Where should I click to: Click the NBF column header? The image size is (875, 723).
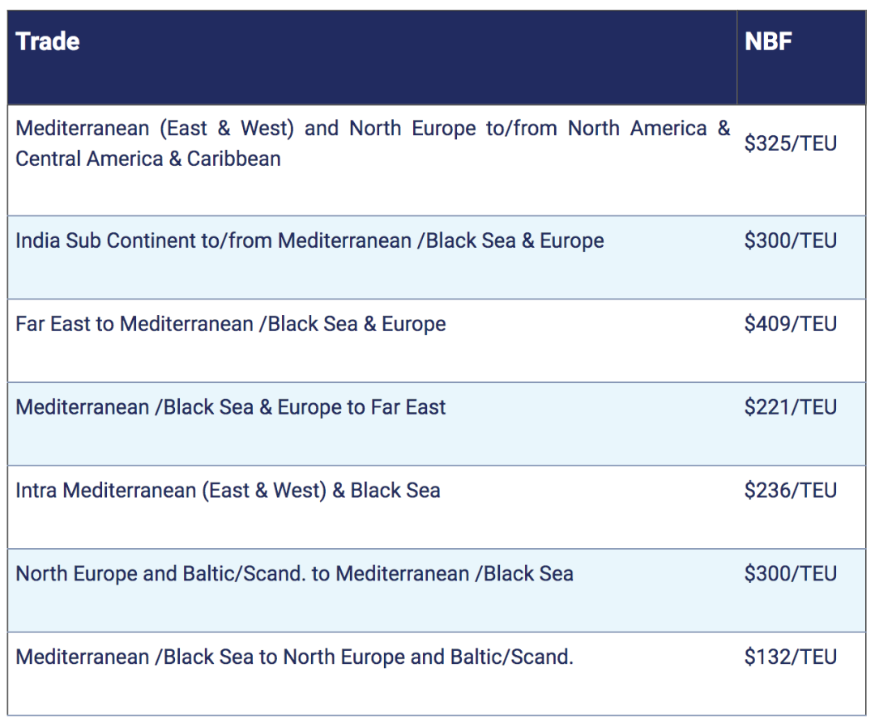pyautogui.click(x=767, y=41)
